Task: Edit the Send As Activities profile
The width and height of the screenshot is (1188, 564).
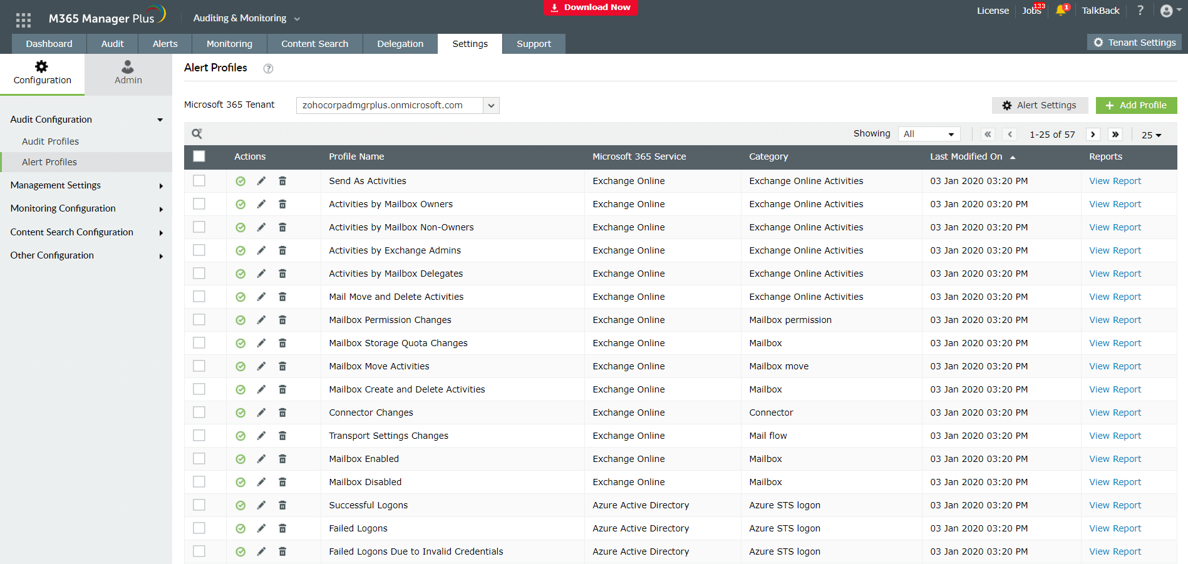Action: [261, 181]
